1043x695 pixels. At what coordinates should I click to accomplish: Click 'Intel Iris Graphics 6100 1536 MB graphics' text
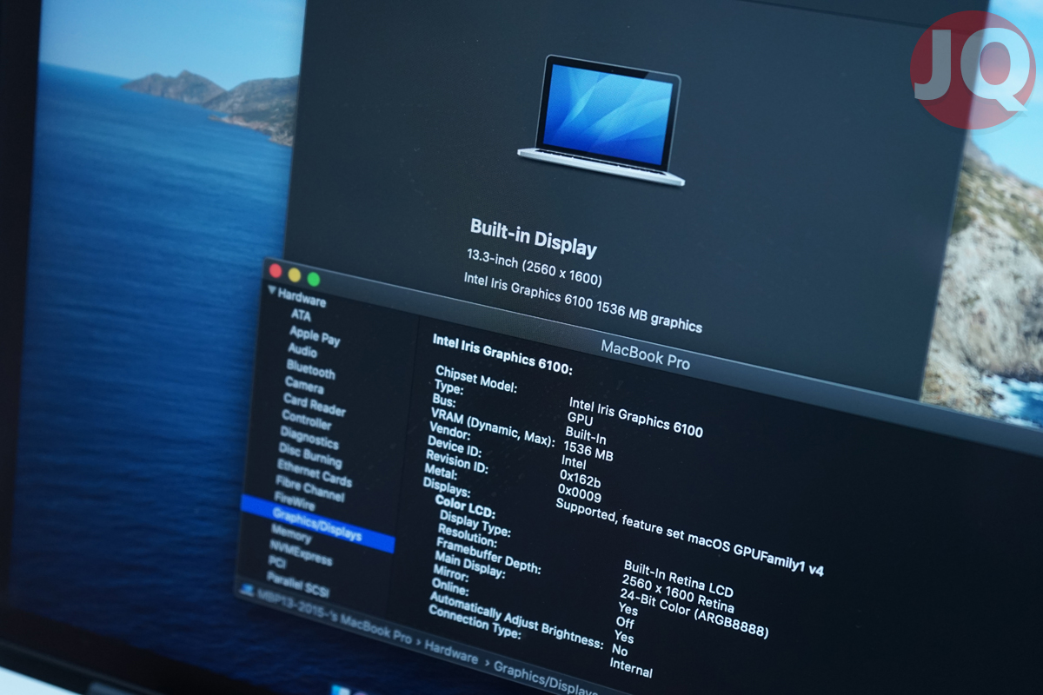[x=582, y=302]
